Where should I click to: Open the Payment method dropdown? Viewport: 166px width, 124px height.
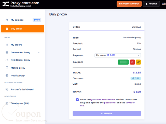[118, 55]
